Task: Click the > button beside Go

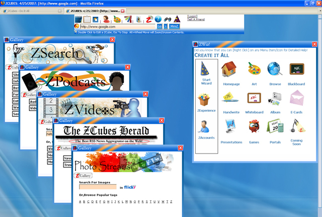Action: (166, 26)
